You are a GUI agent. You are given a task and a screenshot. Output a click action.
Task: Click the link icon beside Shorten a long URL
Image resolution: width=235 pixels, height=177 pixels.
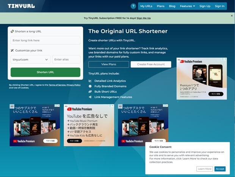click(x=12, y=32)
